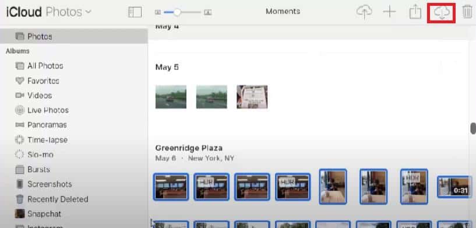Click the Slo-mo dotted ring icon
Viewport: 476px width, 228px height.
click(x=20, y=155)
